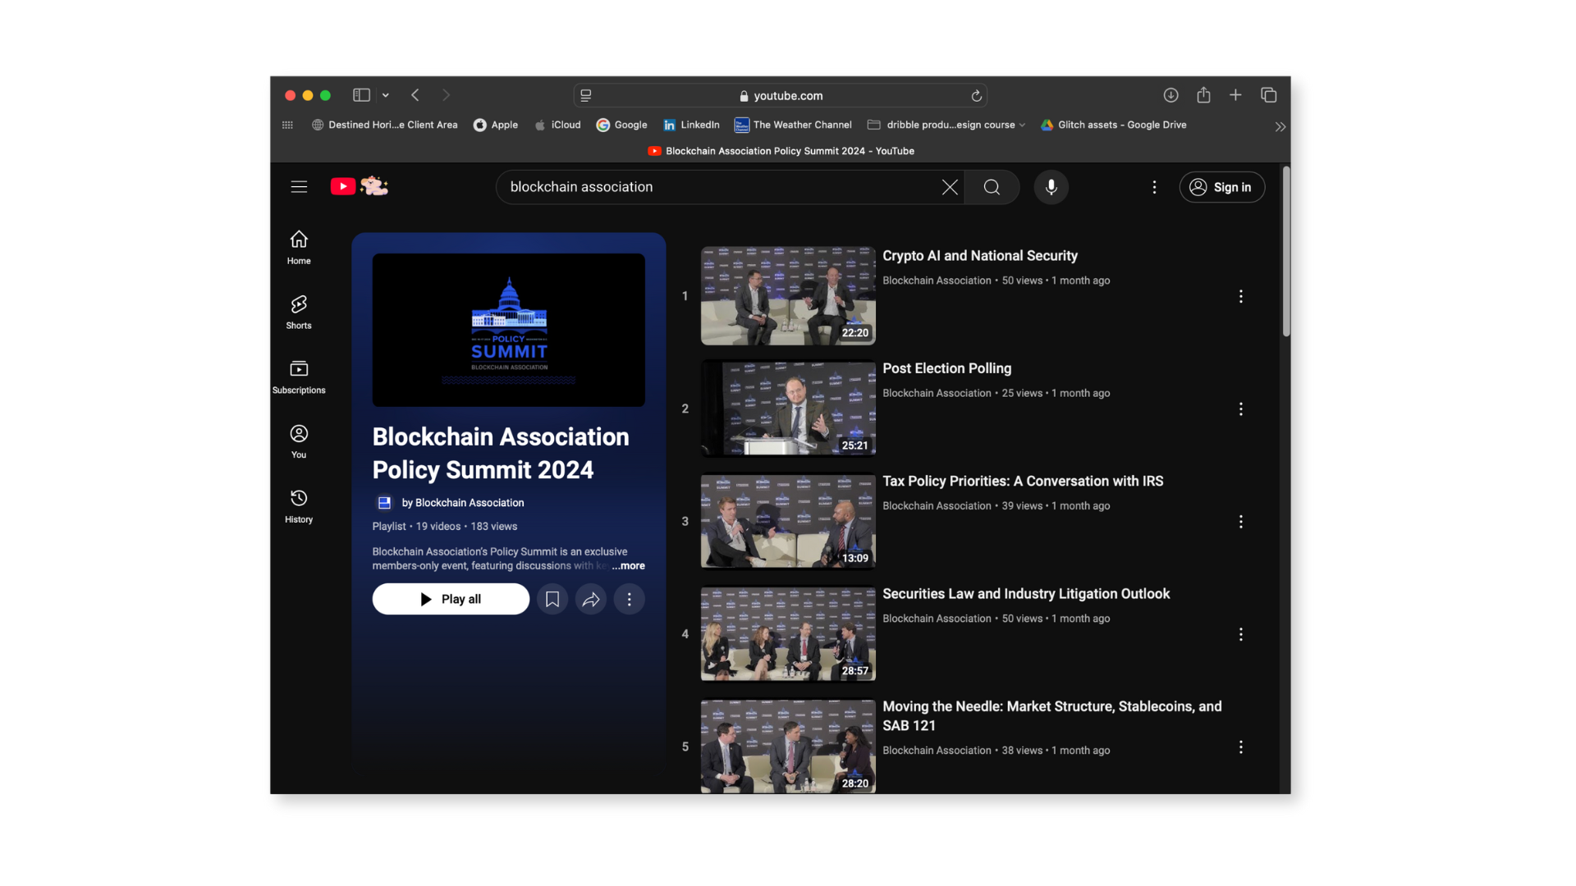This screenshot has width=1576, height=886.
Task: Open a new tab with plus icon
Action: [x=1235, y=95]
